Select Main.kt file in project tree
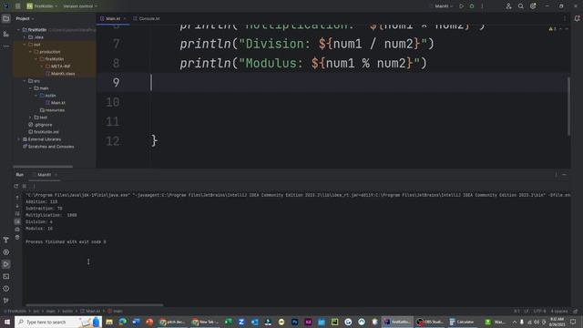 (56, 103)
